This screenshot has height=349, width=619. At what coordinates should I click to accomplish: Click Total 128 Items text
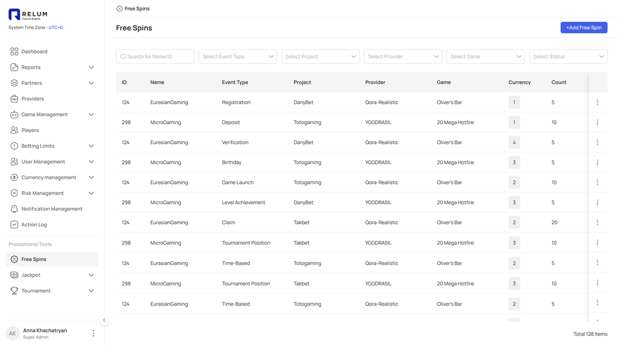click(x=590, y=334)
